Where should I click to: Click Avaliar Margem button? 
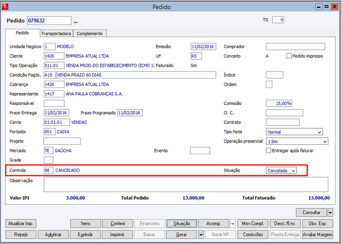(x=317, y=234)
